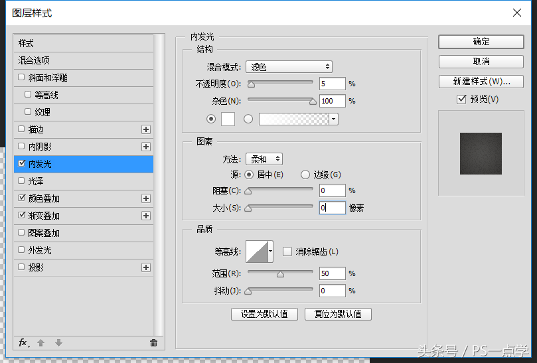The width and height of the screenshot is (537, 363).
Task: Enable 描边 effect checkbox
Action: pyautogui.click(x=21, y=129)
